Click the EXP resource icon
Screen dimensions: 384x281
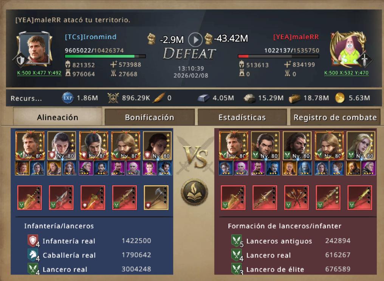[x=68, y=98]
